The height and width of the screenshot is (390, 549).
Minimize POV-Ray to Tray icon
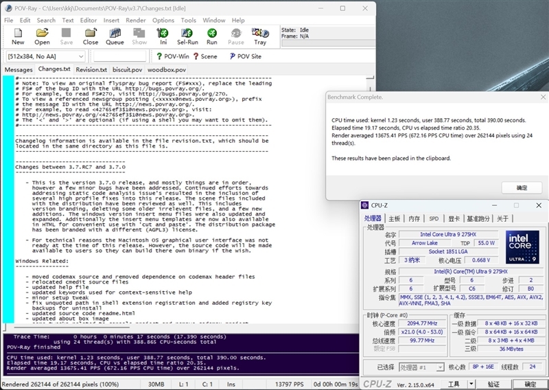(x=260, y=36)
